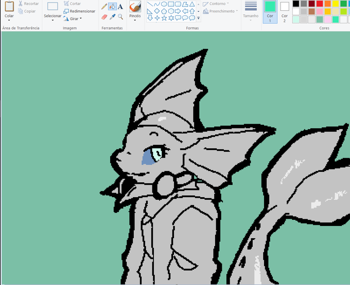Click the Colar paste button

9,10
